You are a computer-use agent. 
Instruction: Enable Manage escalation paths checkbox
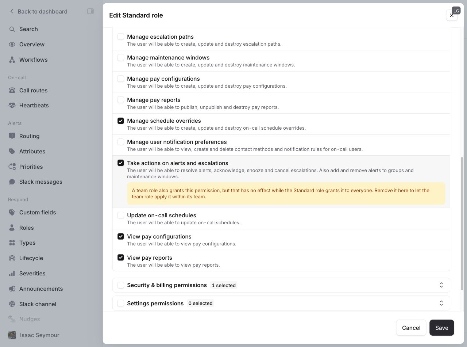pos(121,37)
